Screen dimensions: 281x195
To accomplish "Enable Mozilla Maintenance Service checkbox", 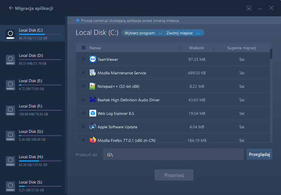I will click(x=83, y=73).
